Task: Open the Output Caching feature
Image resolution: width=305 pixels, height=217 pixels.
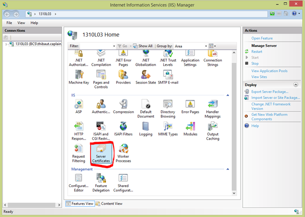Action: tap(213, 131)
